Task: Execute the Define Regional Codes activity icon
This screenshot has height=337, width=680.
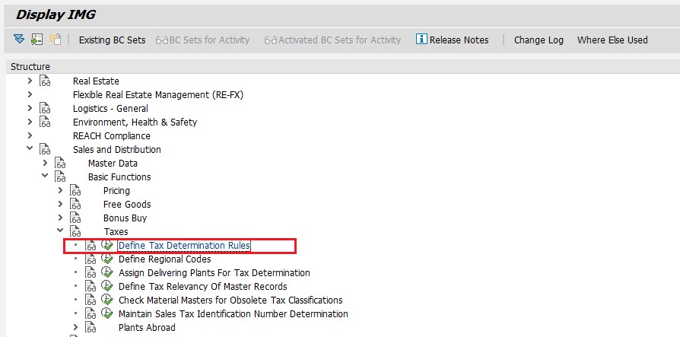Action: [107, 259]
